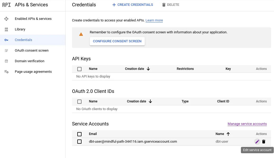
Task: Click the Library sidebar icon
Action: (6, 29)
